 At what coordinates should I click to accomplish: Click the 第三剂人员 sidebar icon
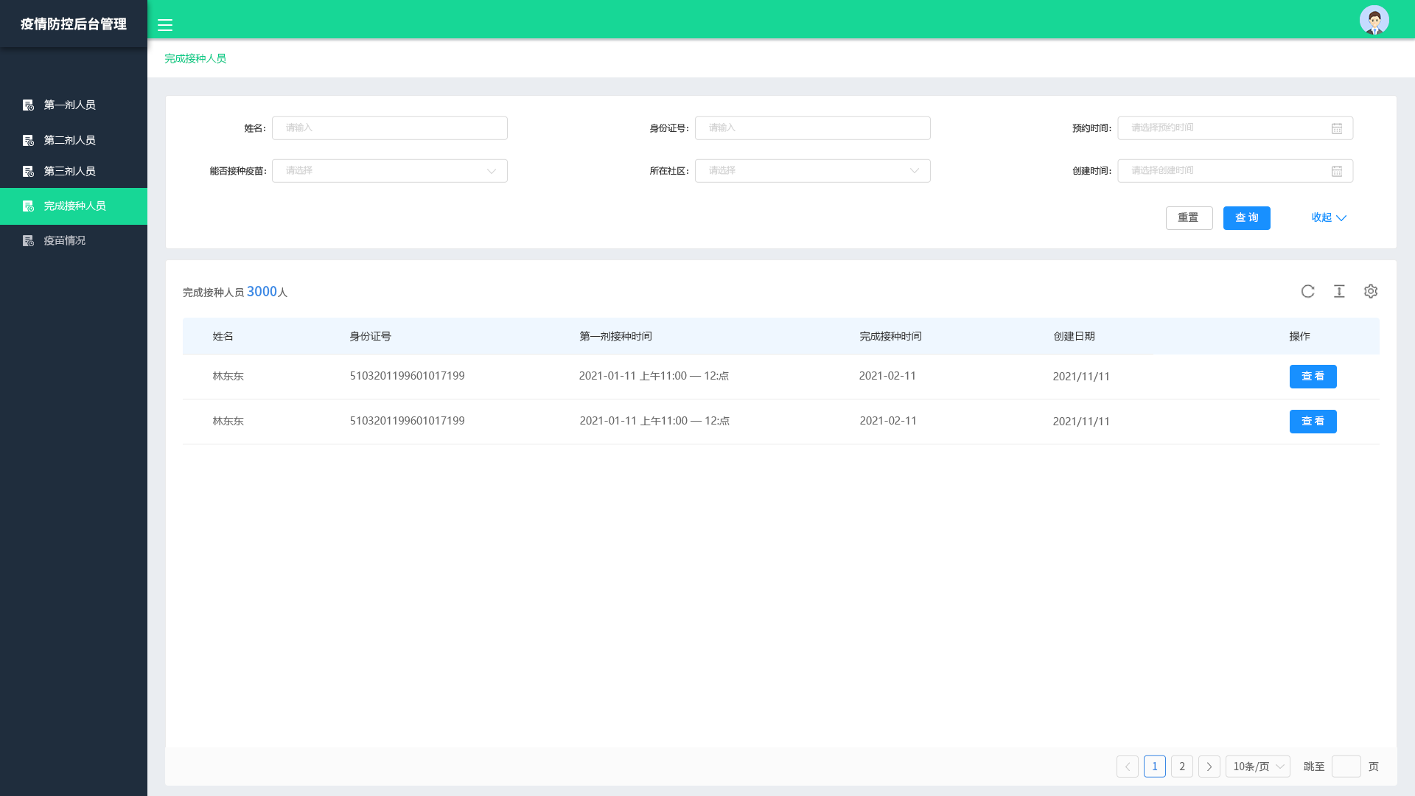pyautogui.click(x=28, y=171)
